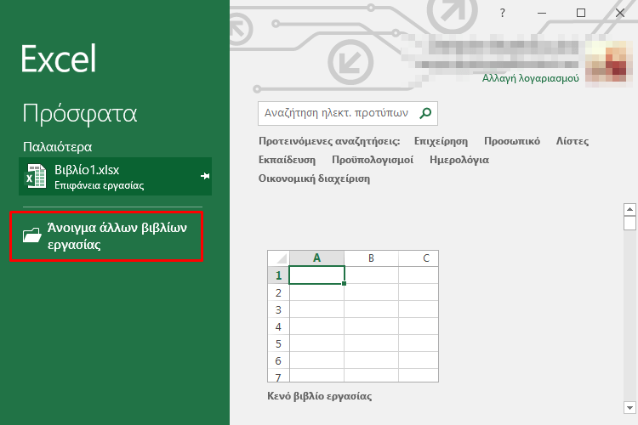638x425 pixels.
Task: Search suggested term Ημερολόγια
Action: [459, 160]
